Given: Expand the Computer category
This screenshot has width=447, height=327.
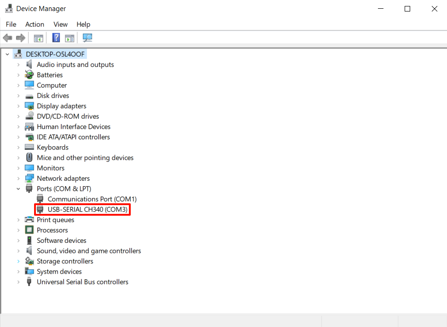Looking at the screenshot, I should (x=18, y=85).
